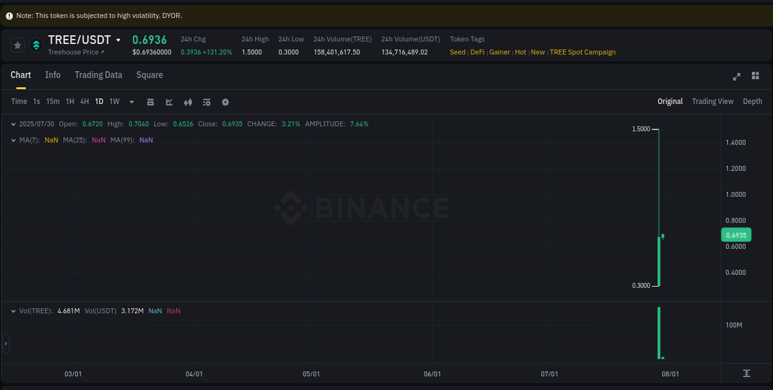Open the layout grid icon near fullscreen
773x390 pixels.
click(755, 76)
